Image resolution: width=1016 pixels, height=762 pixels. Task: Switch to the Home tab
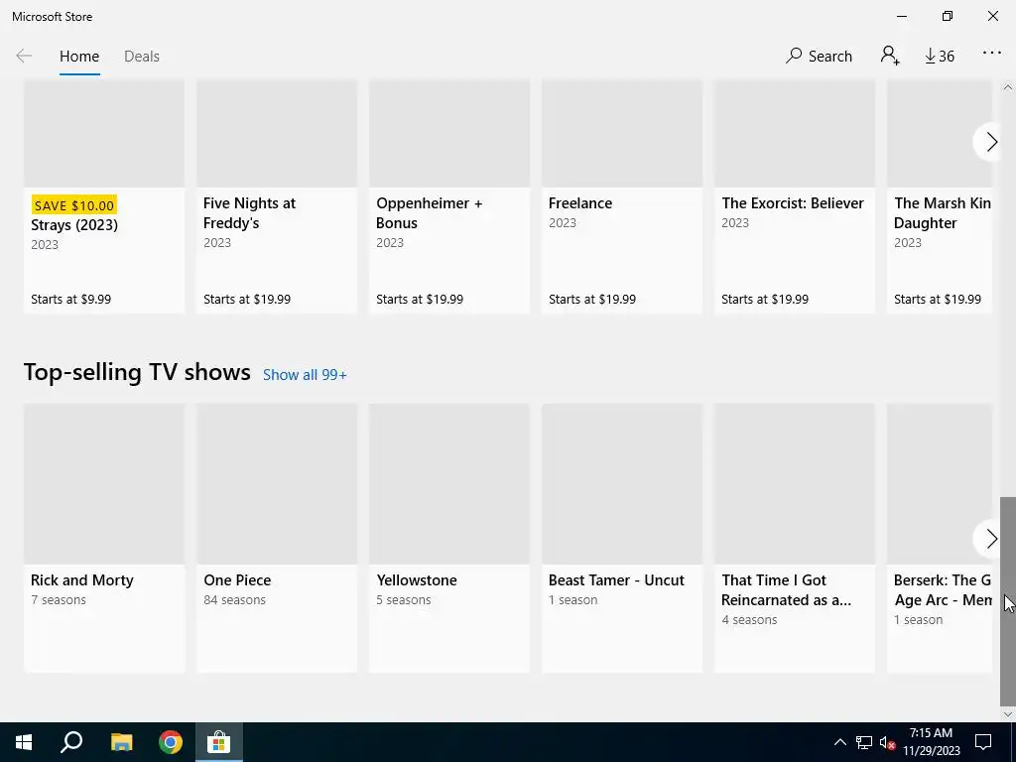point(79,57)
